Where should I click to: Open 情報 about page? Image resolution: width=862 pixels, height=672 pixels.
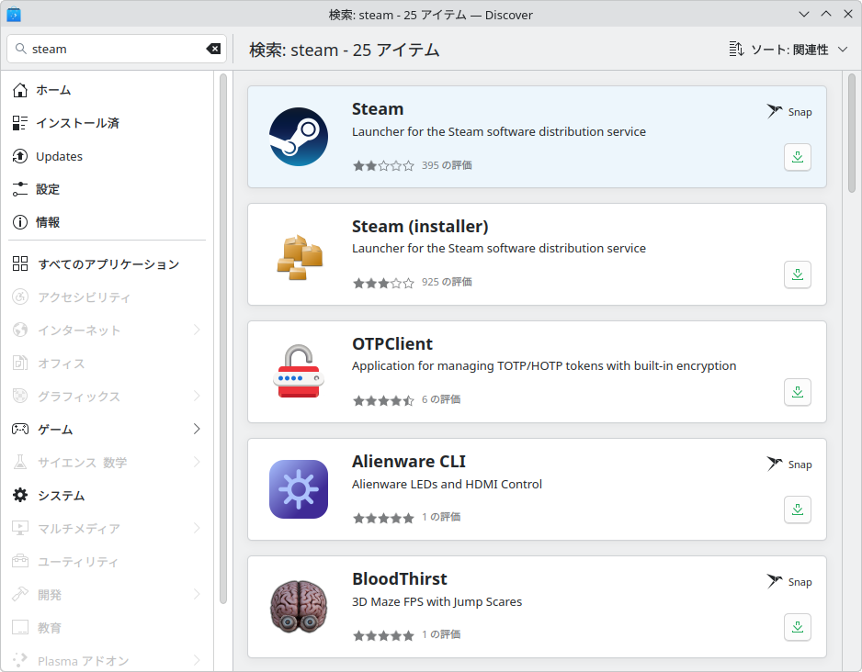point(108,222)
